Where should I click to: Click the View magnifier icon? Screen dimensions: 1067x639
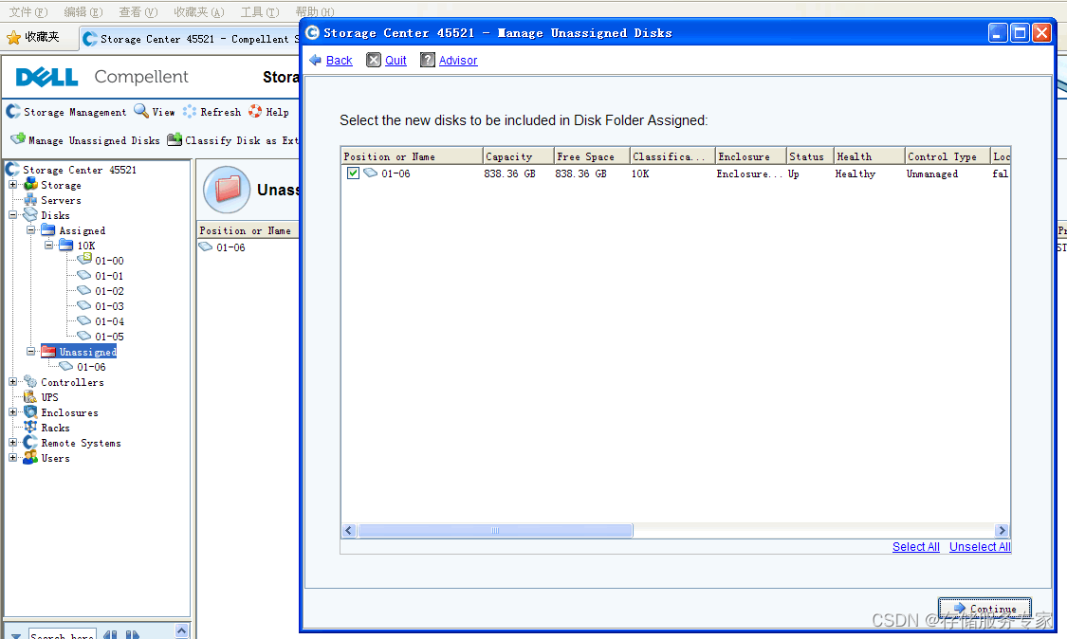point(141,111)
